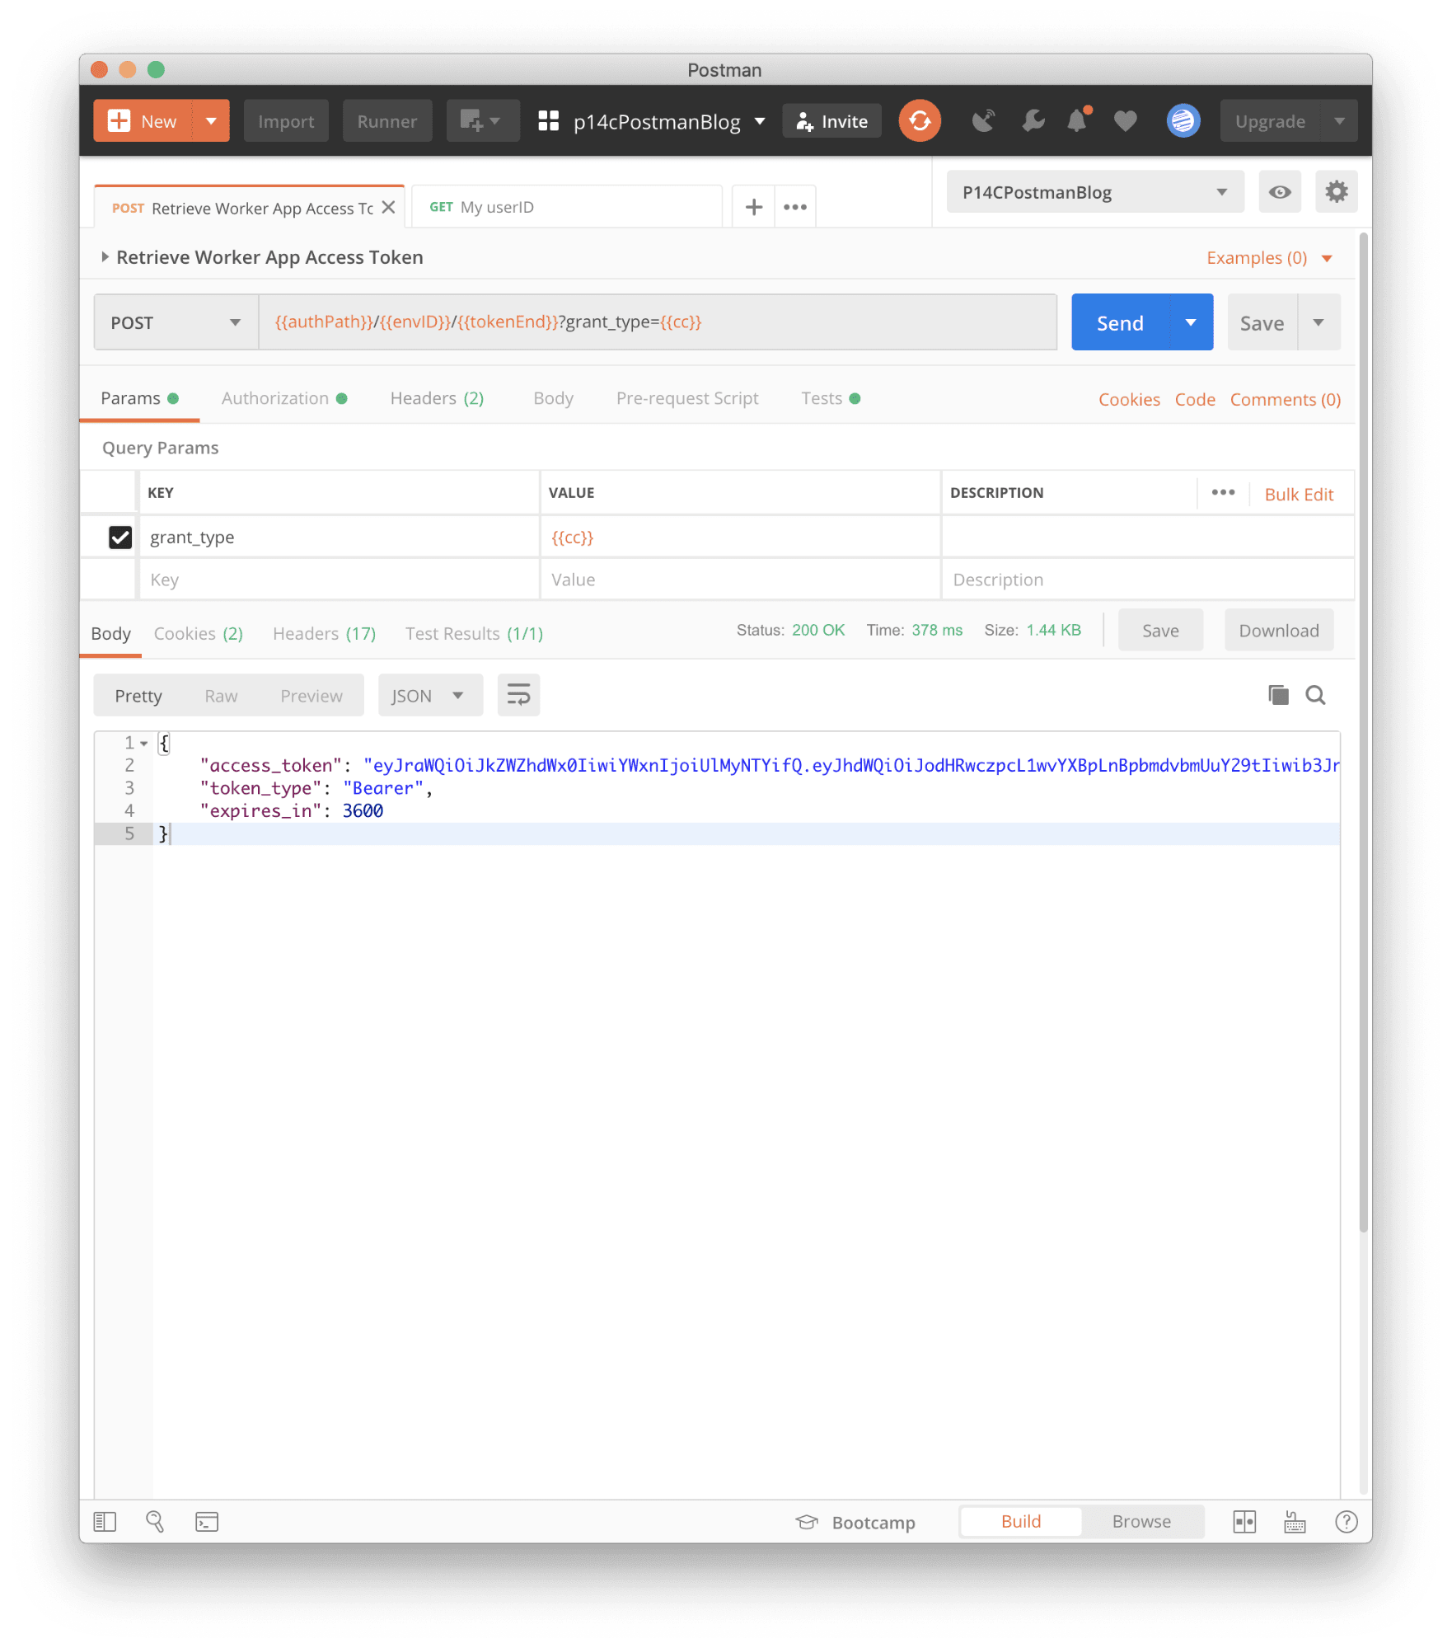
Task: Open tab options three-dot menu
Action: click(x=795, y=207)
